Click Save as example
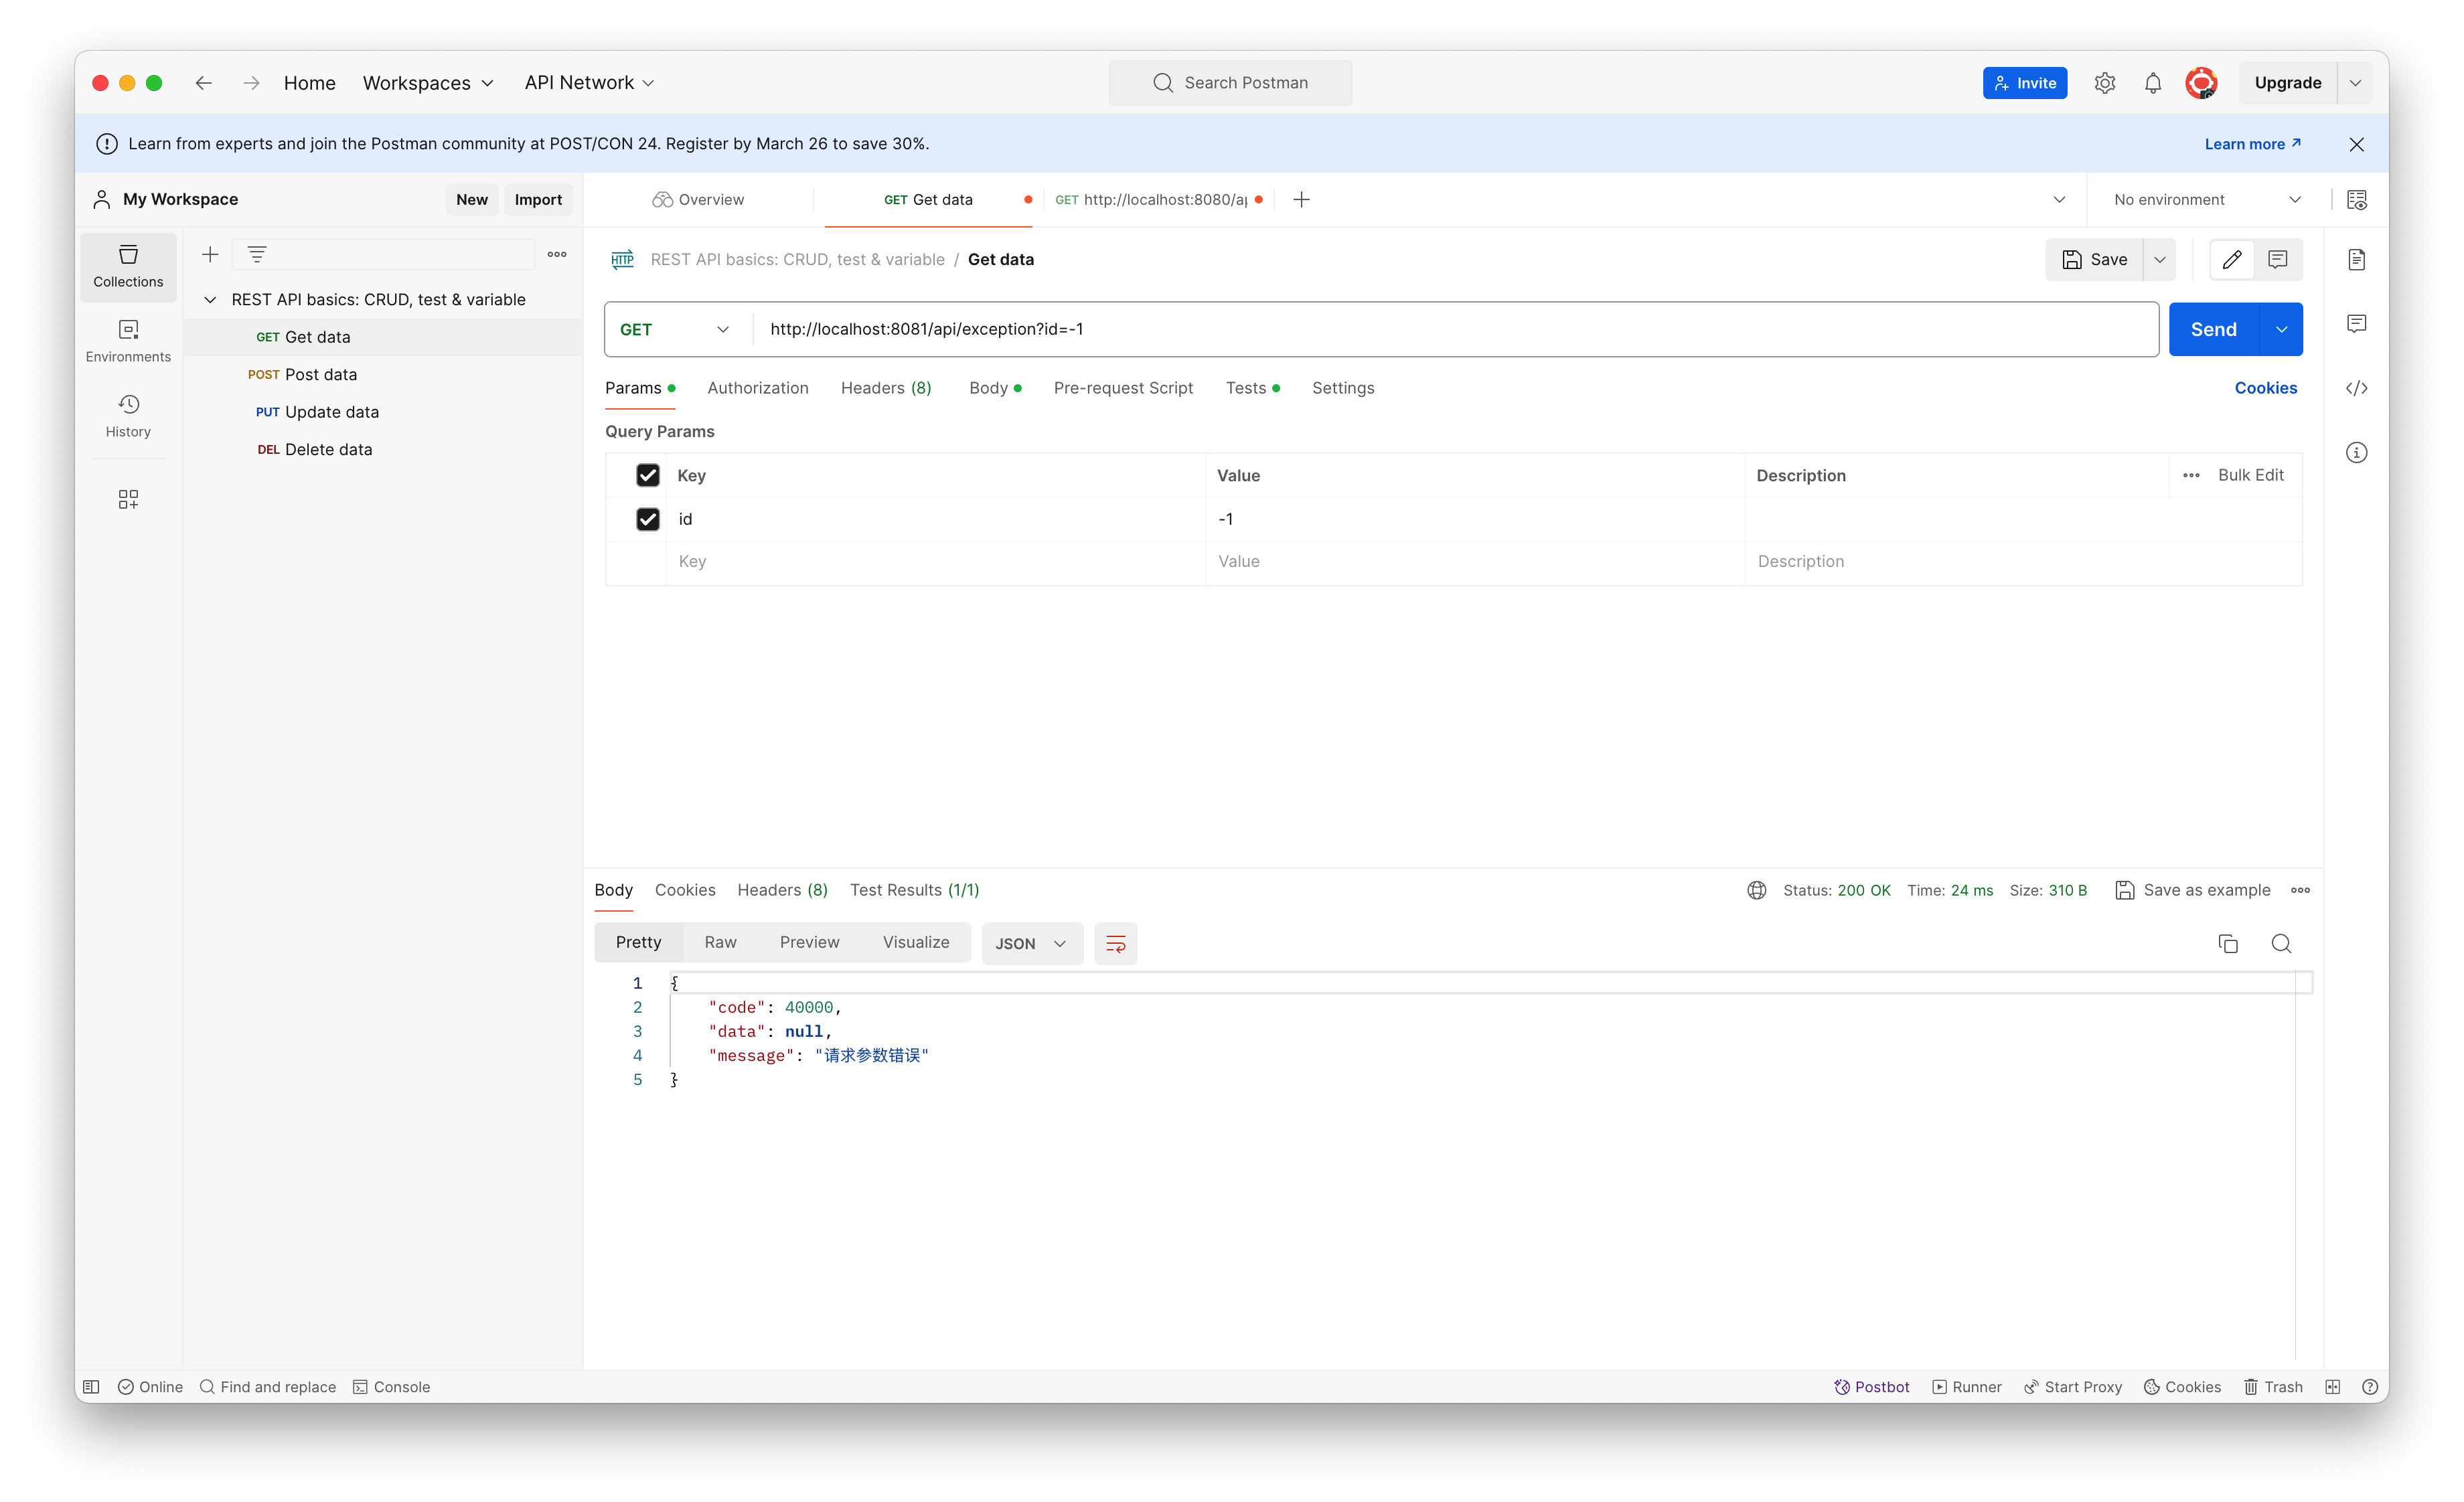This screenshot has width=2464, height=1502. [2193, 890]
